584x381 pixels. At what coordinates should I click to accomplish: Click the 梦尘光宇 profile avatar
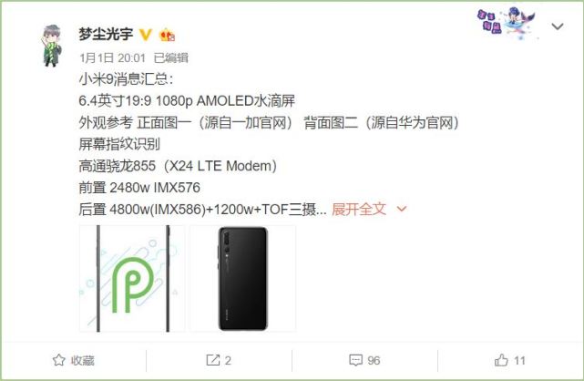[52, 46]
